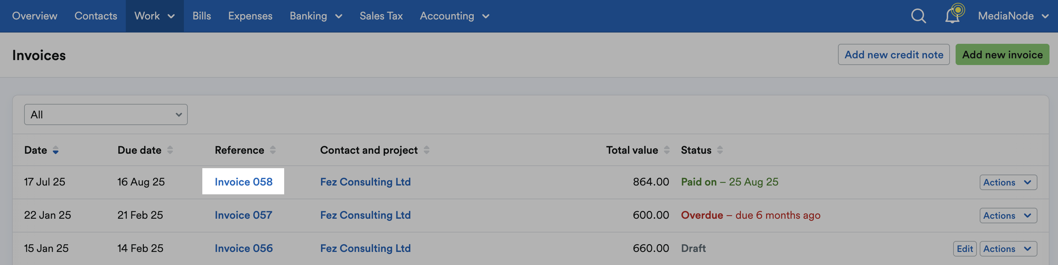
Task: Sort by Reference column arrows
Action: [273, 150]
